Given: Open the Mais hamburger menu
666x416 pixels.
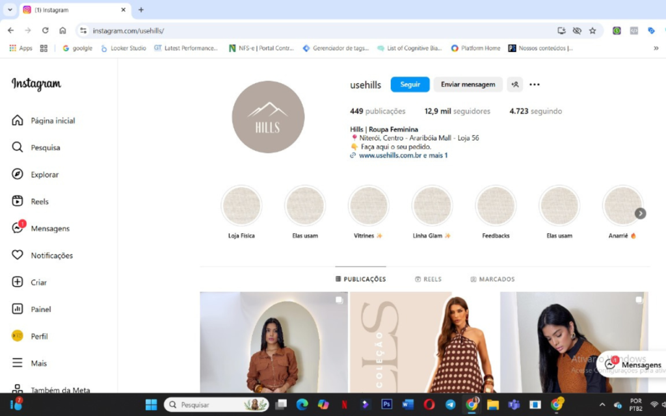Looking at the screenshot, I should click(29, 363).
